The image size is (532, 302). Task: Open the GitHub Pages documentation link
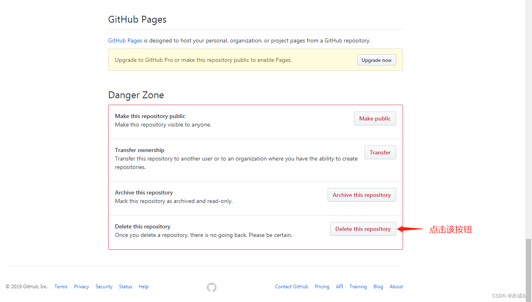pos(125,40)
